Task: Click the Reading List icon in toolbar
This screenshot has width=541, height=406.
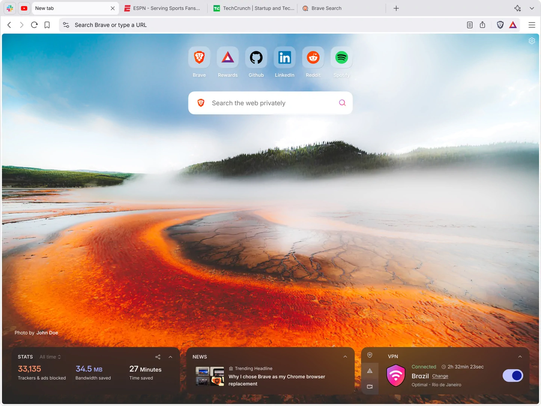Action: [470, 25]
